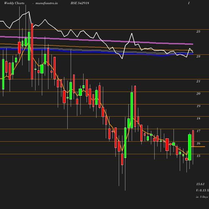Click the 'Weekly Charts' title text

[14, 3]
